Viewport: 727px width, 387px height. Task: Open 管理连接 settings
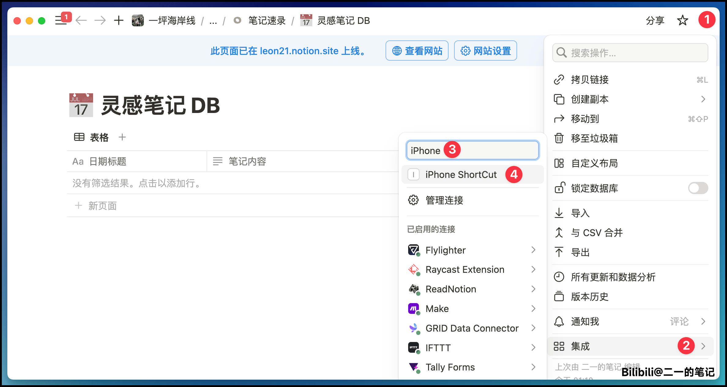click(472, 200)
